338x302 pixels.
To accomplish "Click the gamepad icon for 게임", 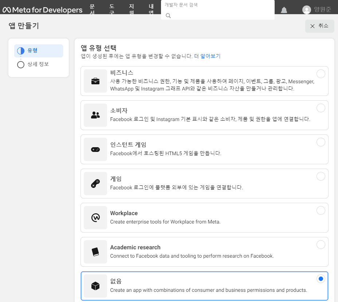I will 95,184.
